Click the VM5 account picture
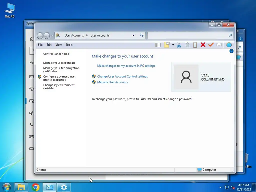 [x=186, y=77]
